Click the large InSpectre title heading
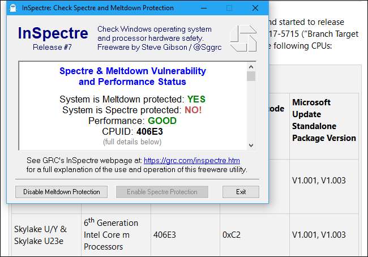Viewport: 368px width, 257px height. [x=53, y=33]
